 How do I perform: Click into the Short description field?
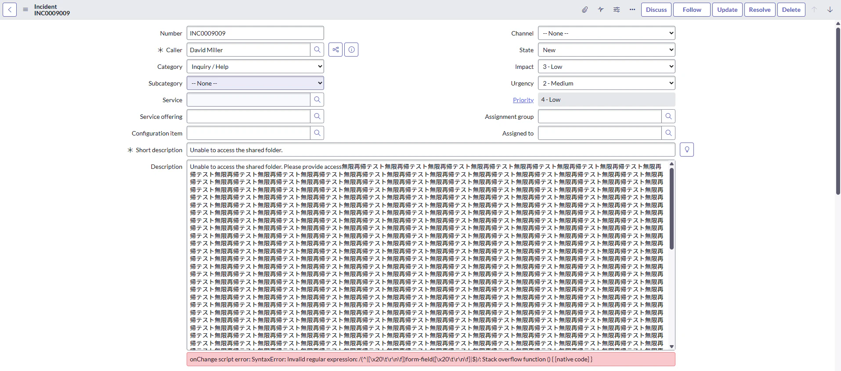[431, 150]
